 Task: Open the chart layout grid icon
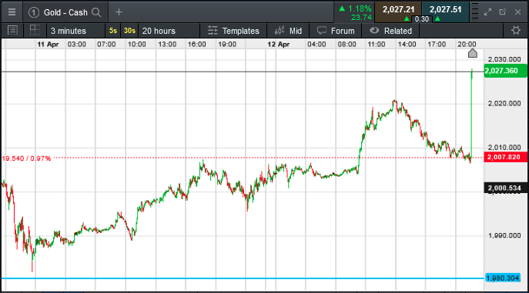pos(35,30)
